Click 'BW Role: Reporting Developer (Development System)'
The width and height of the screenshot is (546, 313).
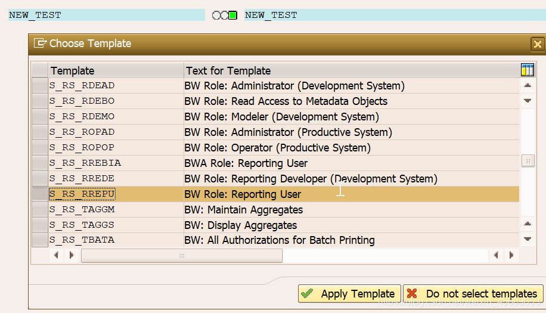(311, 179)
